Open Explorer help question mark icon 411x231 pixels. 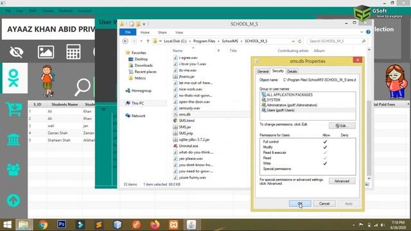[368, 32]
